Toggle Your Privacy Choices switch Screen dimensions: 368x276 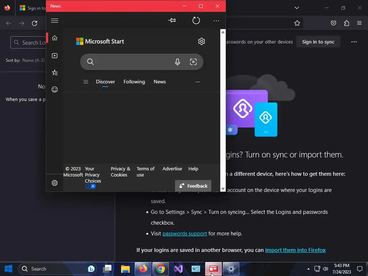point(91,187)
